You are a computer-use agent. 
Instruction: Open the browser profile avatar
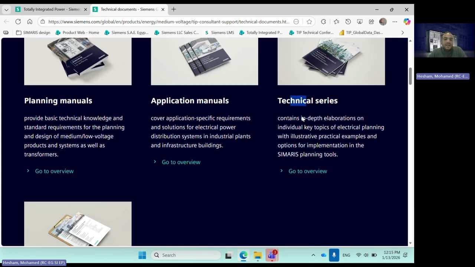pos(383,22)
